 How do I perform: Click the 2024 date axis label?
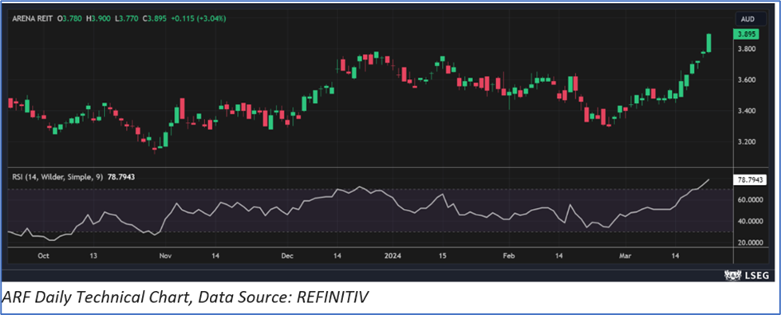tap(393, 256)
